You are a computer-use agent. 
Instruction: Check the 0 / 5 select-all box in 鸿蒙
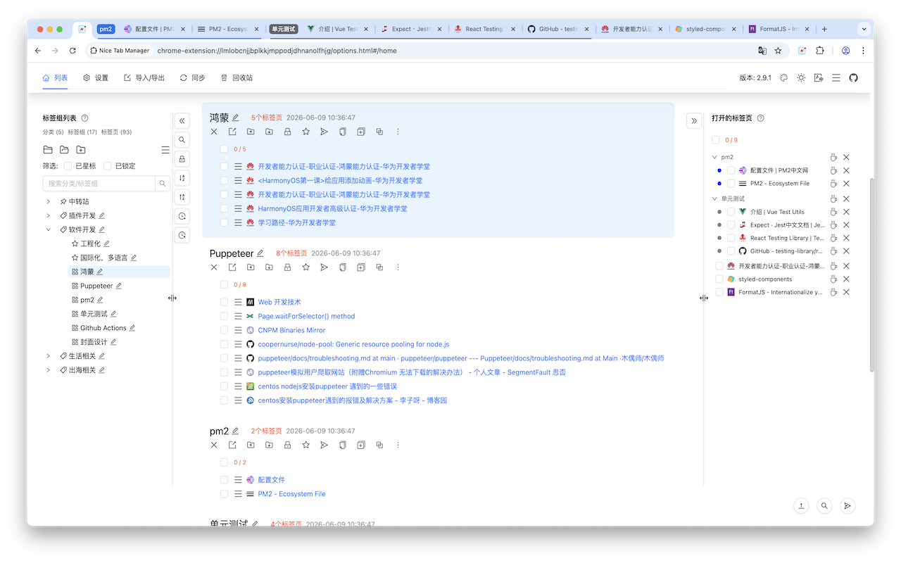[x=224, y=149]
